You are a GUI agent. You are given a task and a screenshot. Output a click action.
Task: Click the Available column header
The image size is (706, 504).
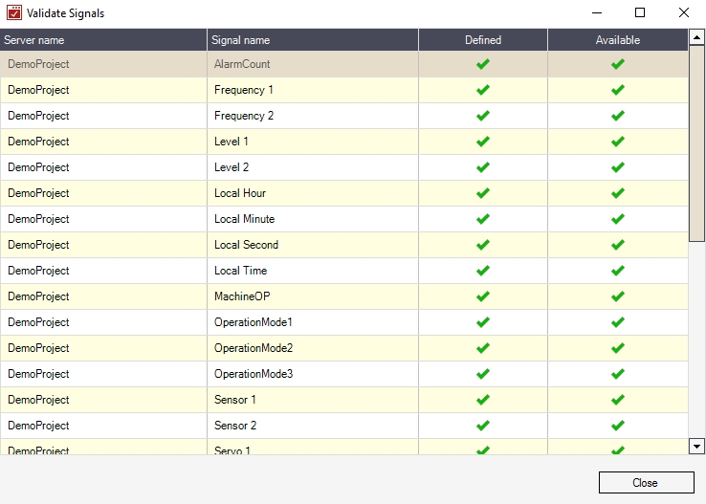click(618, 40)
